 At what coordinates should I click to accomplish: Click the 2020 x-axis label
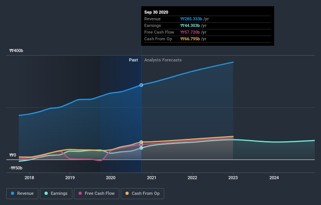coord(111,178)
